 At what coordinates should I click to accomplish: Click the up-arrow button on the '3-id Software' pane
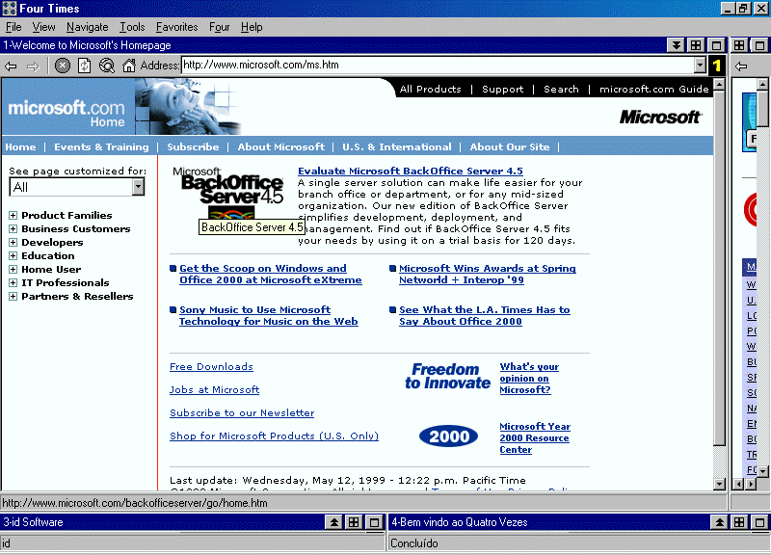(333, 522)
